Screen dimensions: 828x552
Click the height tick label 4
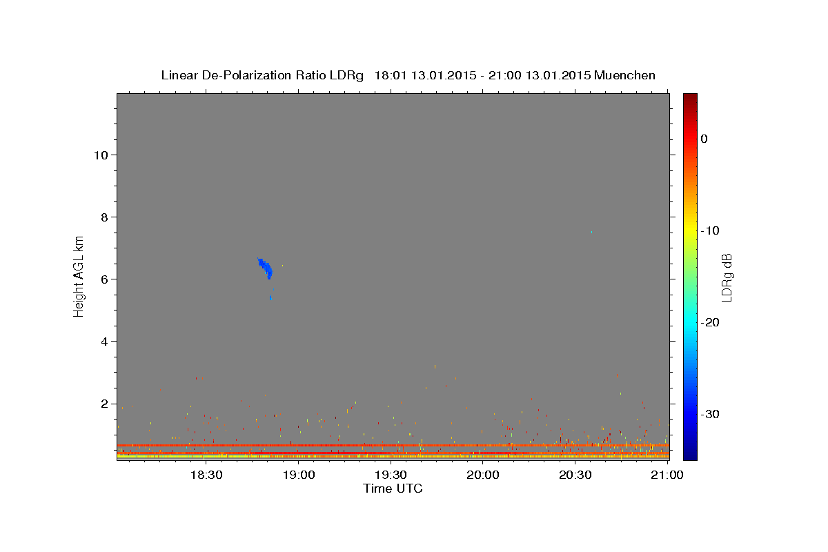click(x=103, y=341)
